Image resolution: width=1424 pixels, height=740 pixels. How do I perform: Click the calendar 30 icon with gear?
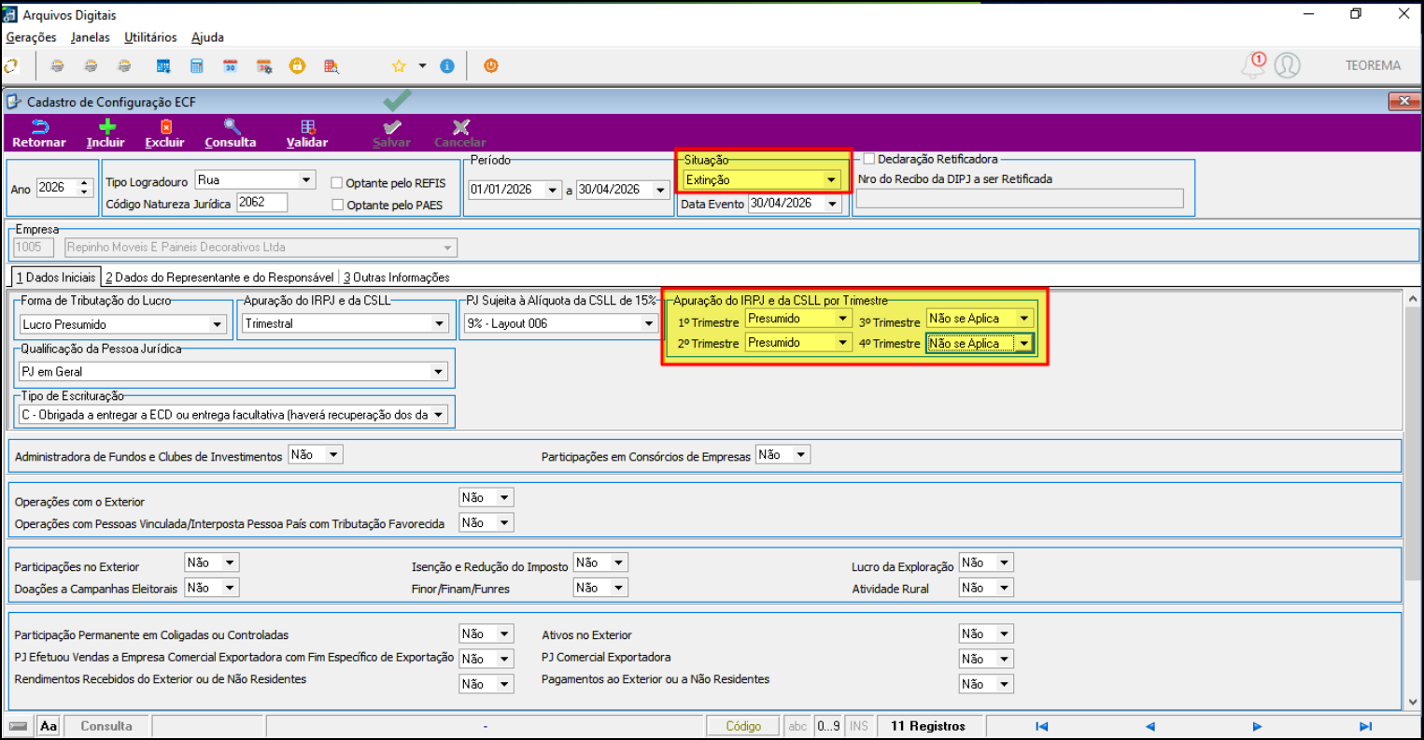[264, 66]
